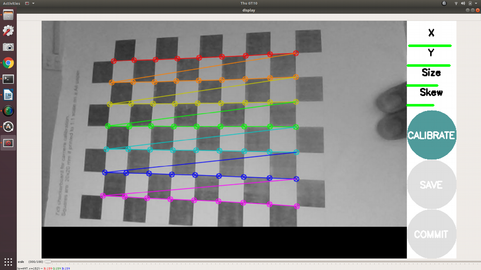The image size is (481, 270).
Task: Open Google Chrome from the dock
Action: coord(8,63)
